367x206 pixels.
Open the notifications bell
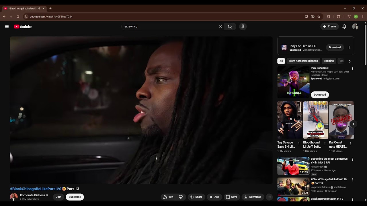pyautogui.click(x=344, y=27)
